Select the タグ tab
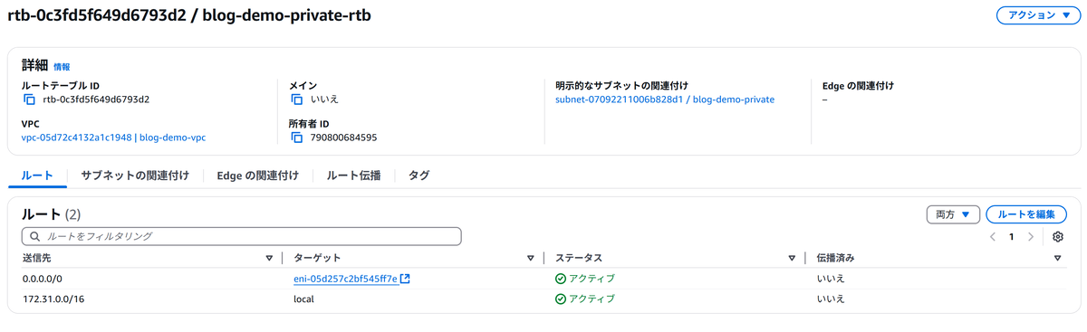This screenshot has width=1087, height=332. pyautogui.click(x=418, y=175)
